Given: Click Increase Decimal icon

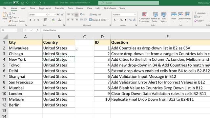Looking at the screenshot, I should [130, 20].
